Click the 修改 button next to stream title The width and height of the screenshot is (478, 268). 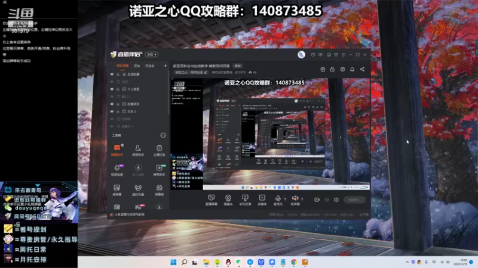[x=237, y=66]
